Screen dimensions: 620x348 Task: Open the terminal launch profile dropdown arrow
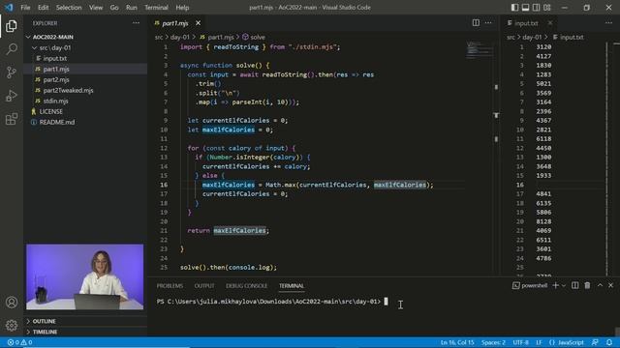(564, 285)
